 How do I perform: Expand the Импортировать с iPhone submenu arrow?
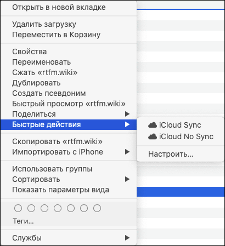click(127, 152)
